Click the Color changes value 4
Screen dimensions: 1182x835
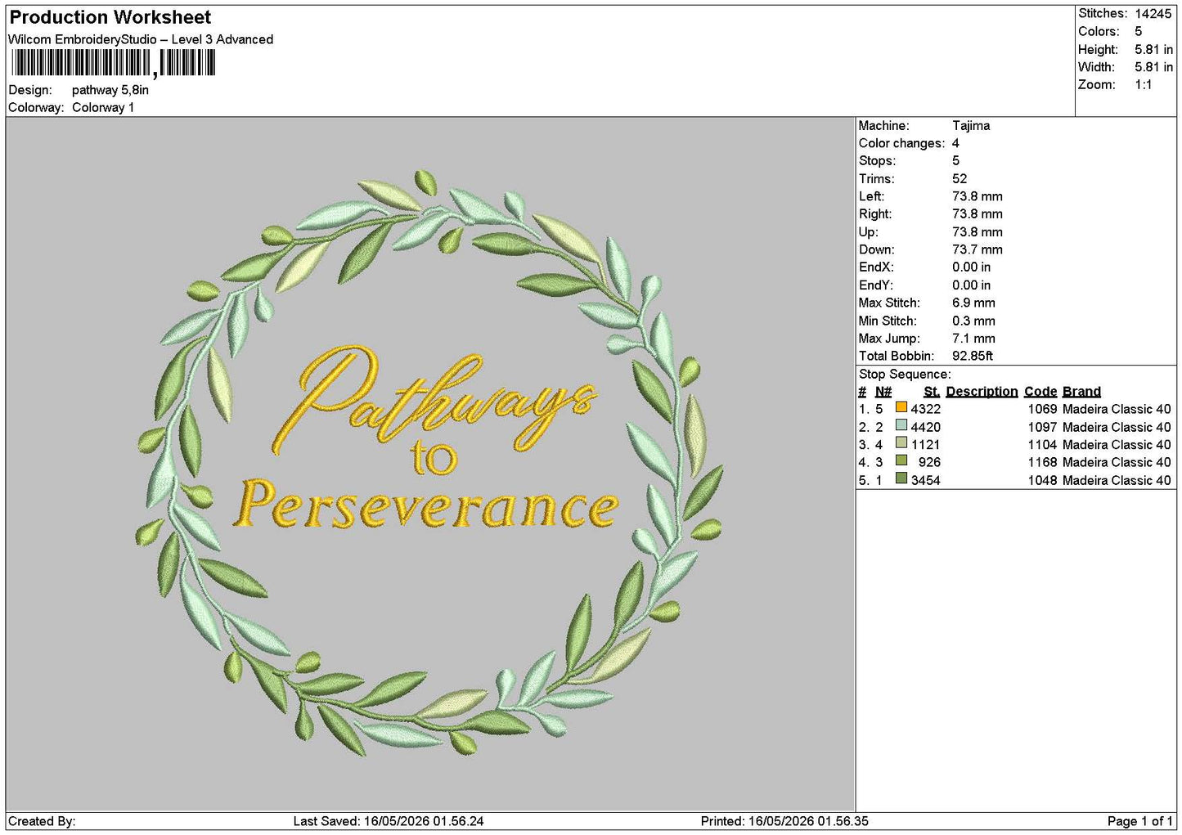point(955,143)
